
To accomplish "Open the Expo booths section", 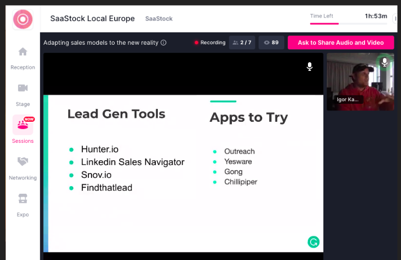I will (x=23, y=206).
